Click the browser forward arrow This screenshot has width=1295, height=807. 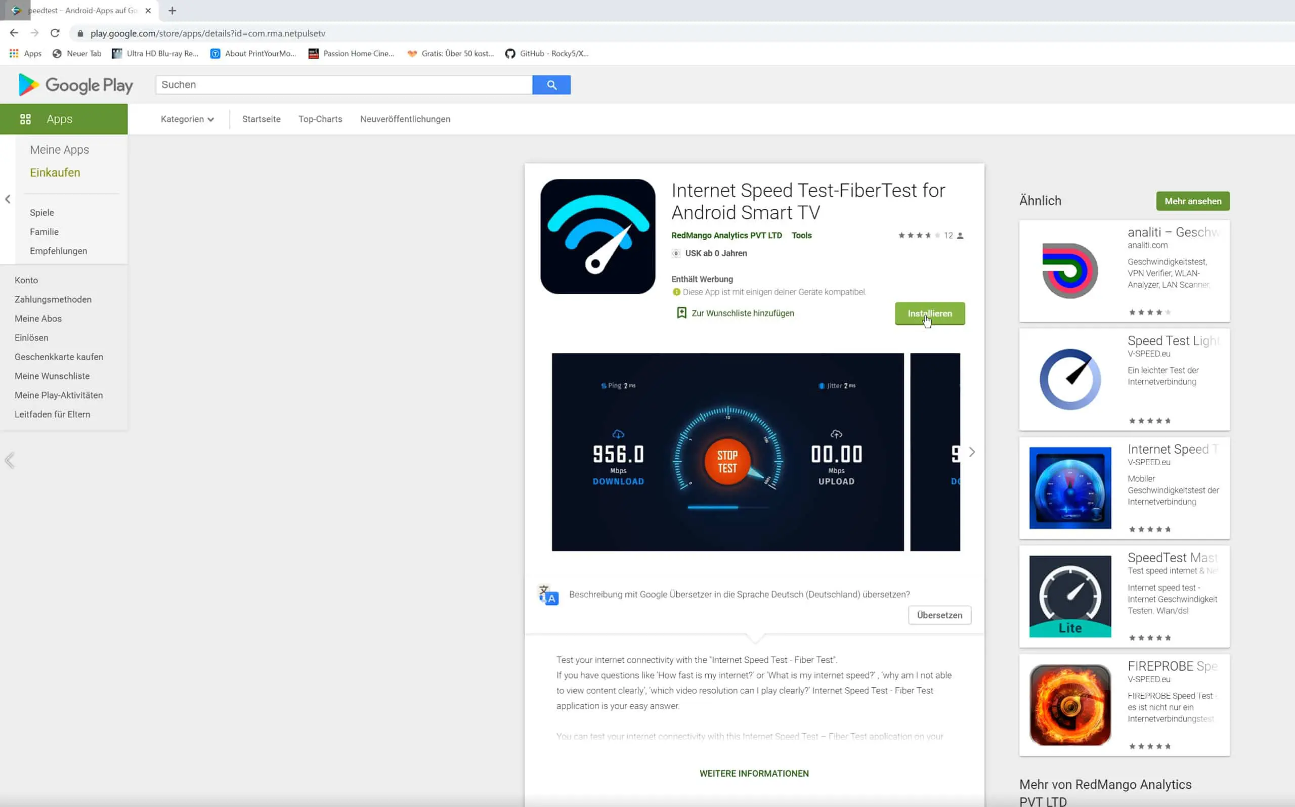[x=35, y=33]
